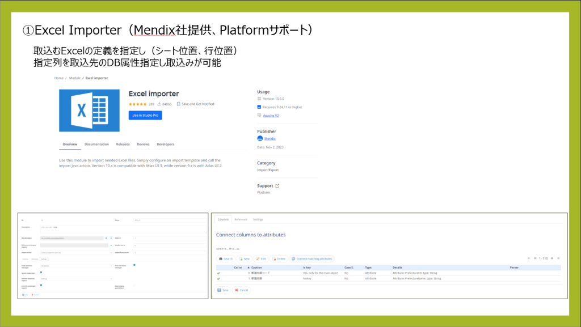The height and width of the screenshot is (327, 581).
Task: Click the Mendix publisher logo icon
Action: (x=260, y=138)
